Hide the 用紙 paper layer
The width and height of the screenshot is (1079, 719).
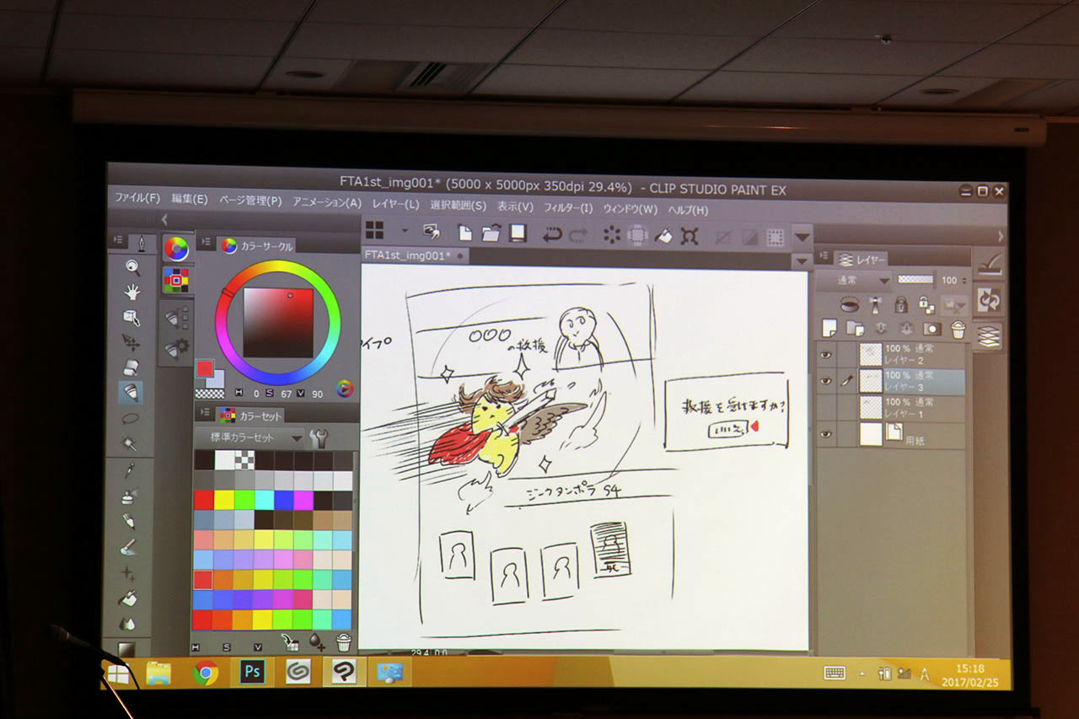[x=826, y=435]
